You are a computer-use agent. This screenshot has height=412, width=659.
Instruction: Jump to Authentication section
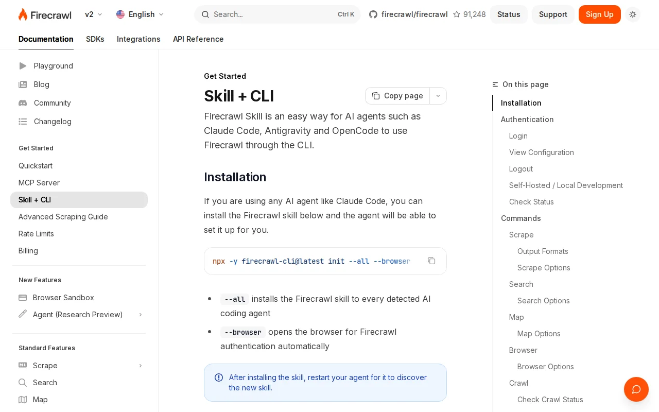(527, 119)
